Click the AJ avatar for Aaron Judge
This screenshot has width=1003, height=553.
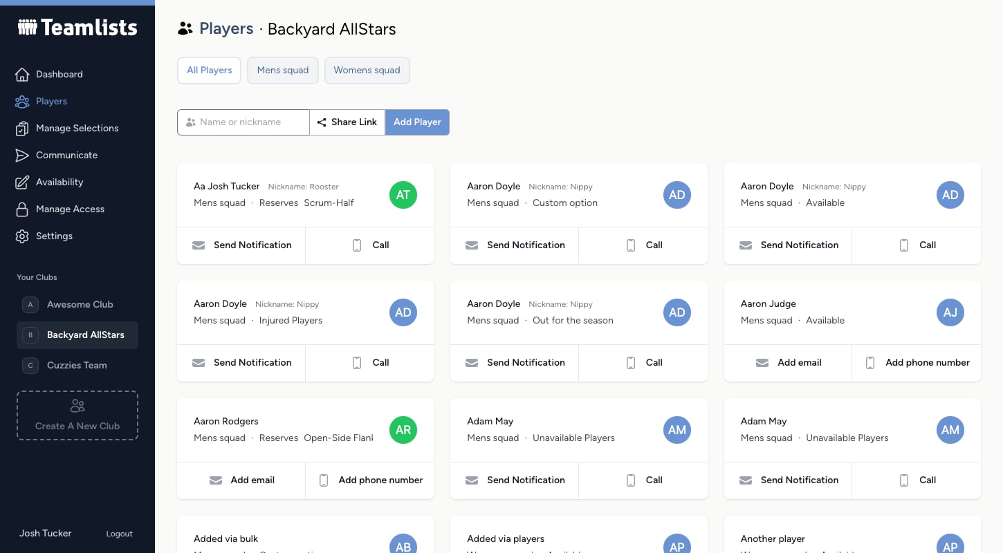click(950, 312)
